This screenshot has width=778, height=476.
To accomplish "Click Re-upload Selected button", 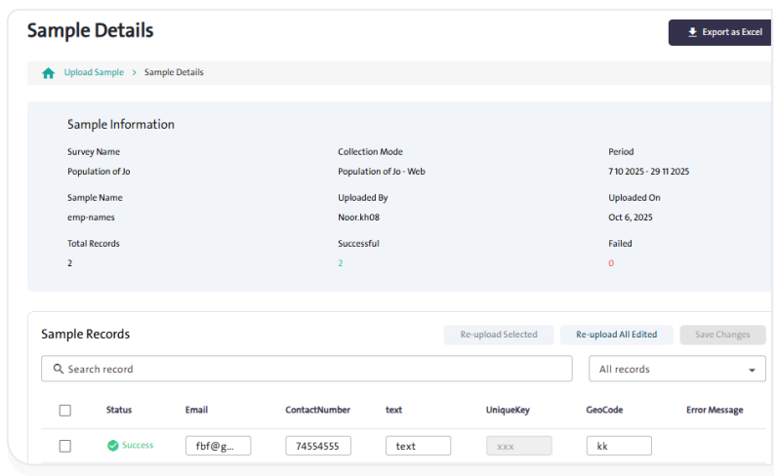I will 498,335.
